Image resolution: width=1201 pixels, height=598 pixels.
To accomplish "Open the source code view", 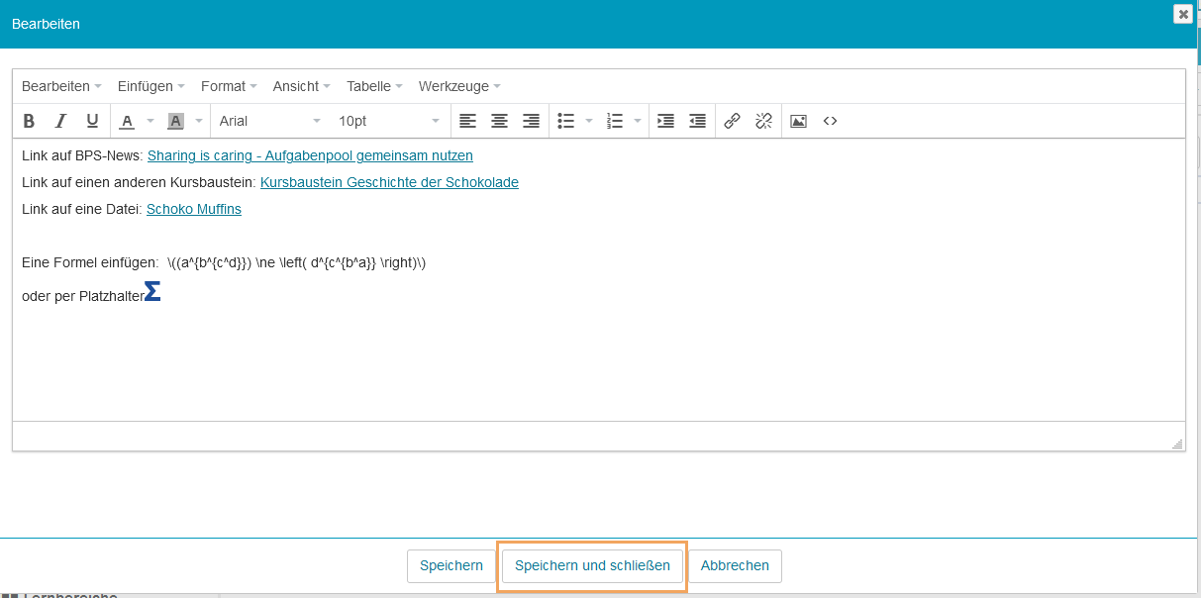I will 830,120.
